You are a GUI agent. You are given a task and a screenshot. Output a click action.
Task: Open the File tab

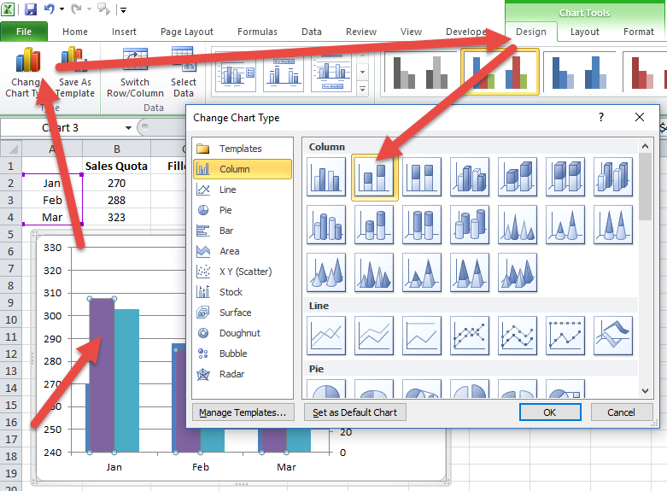click(x=24, y=32)
